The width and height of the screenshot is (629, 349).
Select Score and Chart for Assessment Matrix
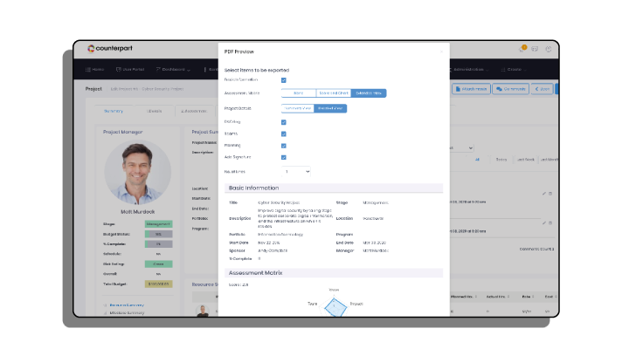pos(334,93)
